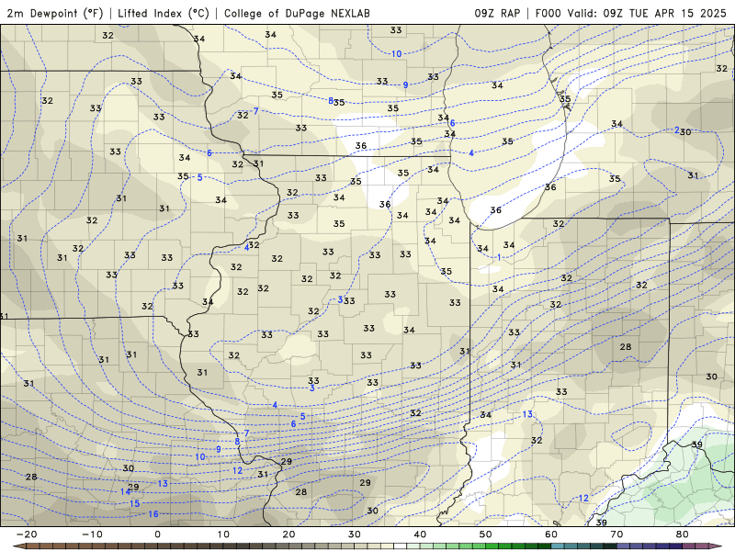The image size is (735, 551).
Task: Click the "40" color scale label
Action: (x=420, y=534)
